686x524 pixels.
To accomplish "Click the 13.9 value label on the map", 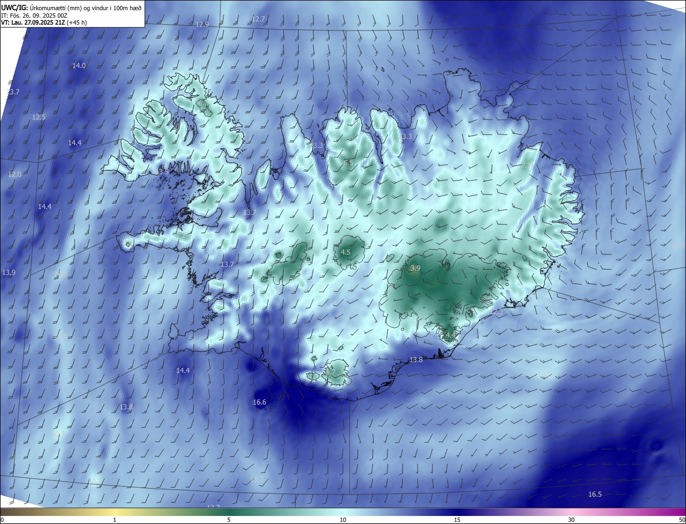I will [9, 272].
